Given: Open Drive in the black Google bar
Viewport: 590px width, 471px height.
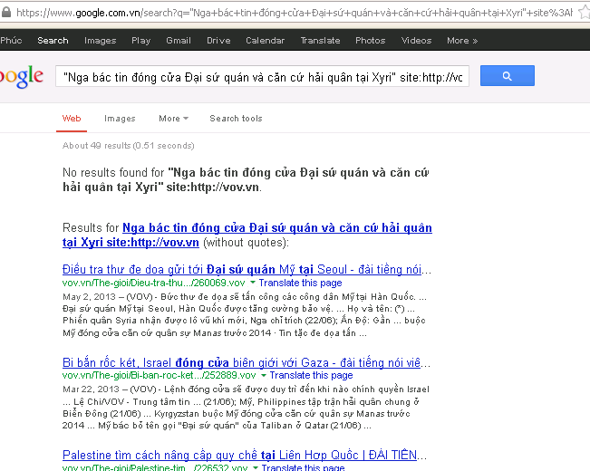Looking at the screenshot, I should tap(218, 40).
